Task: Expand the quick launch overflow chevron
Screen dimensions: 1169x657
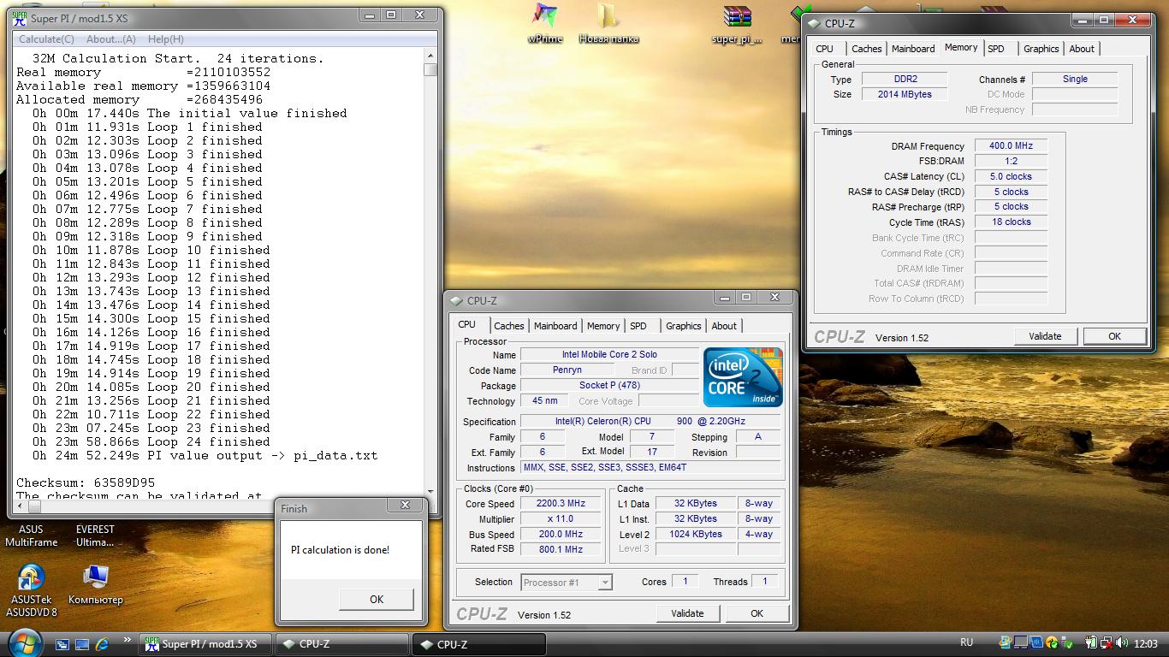Action: [x=128, y=639]
